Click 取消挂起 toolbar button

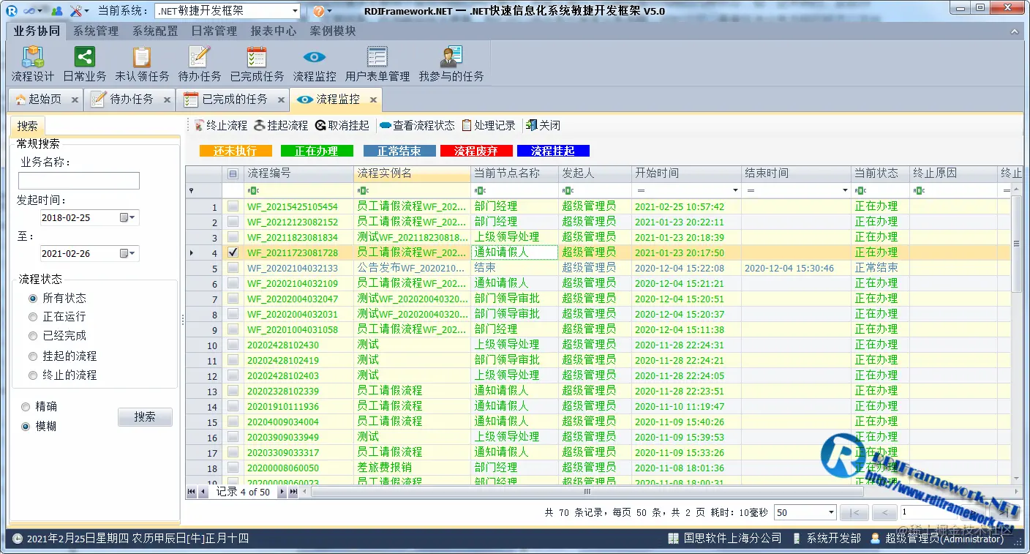(x=342, y=125)
